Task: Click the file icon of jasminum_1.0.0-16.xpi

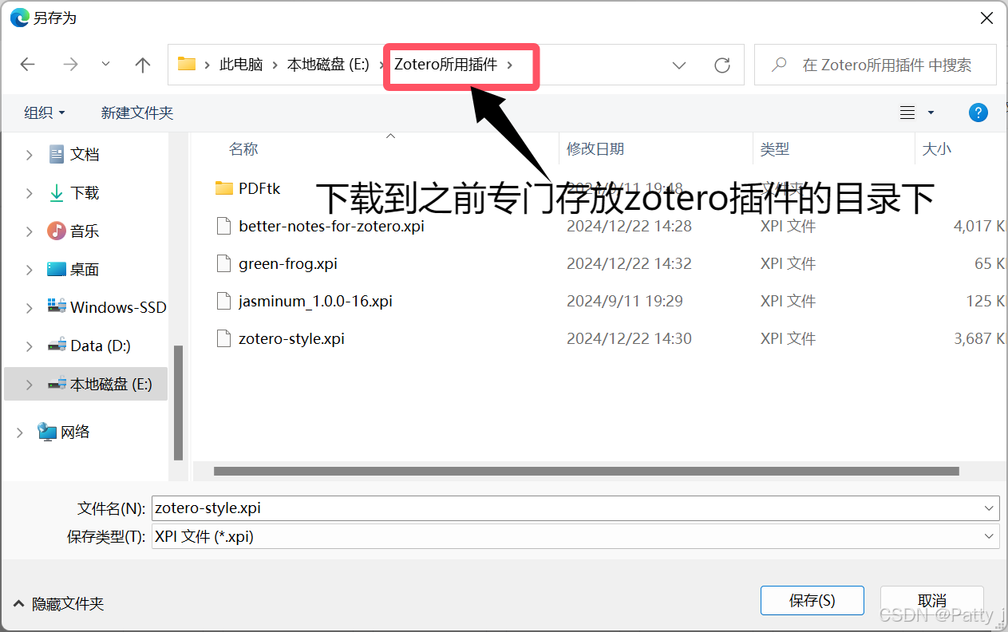Action: [223, 301]
